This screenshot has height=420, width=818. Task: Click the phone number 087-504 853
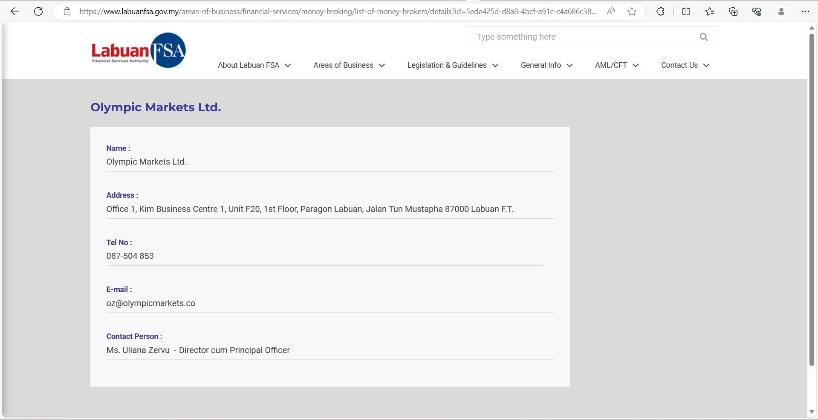[x=130, y=256]
